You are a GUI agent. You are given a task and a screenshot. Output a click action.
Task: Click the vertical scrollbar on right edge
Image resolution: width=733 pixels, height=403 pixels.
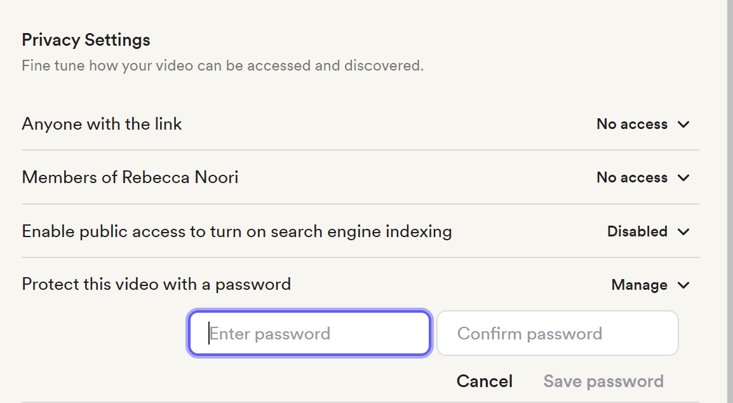[730, 191]
